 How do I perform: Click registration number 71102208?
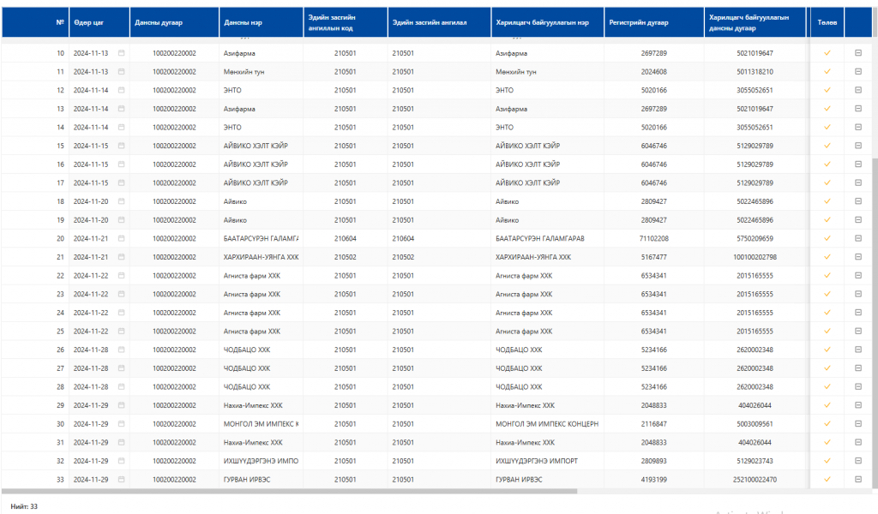point(654,238)
